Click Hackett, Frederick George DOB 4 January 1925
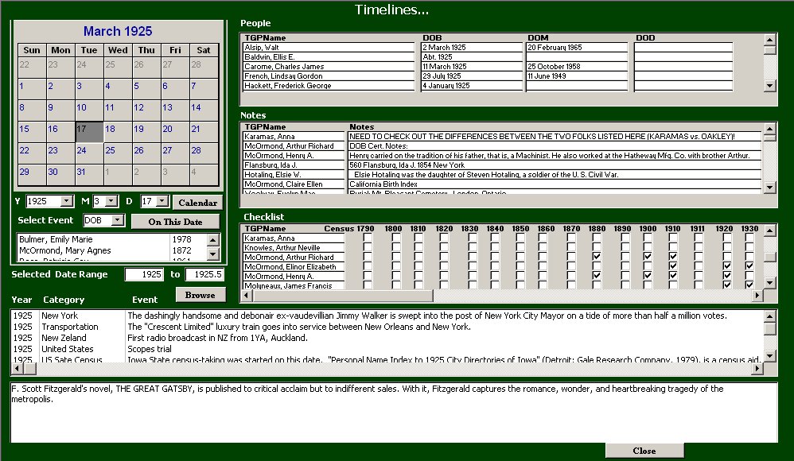 point(472,86)
